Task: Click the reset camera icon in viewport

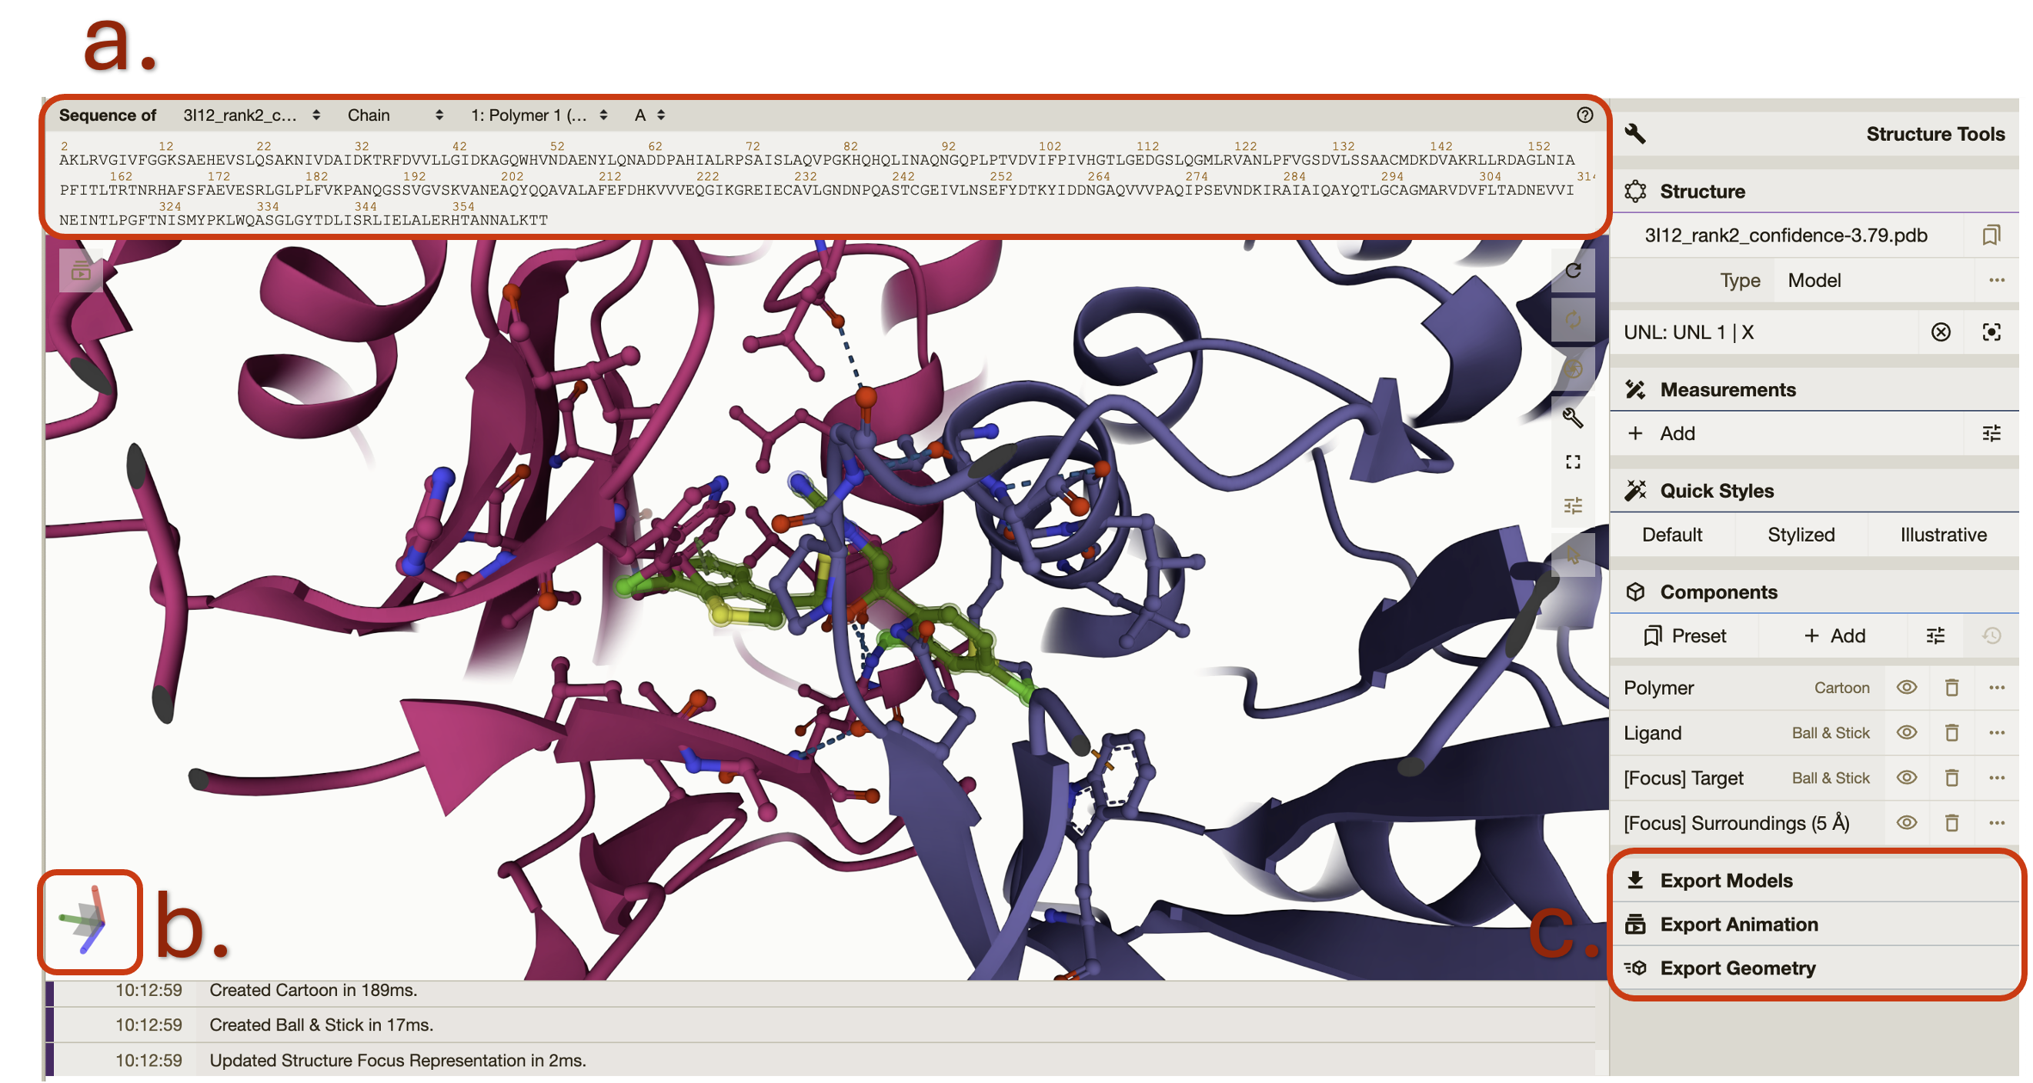Action: pyautogui.click(x=1572, y=272)
